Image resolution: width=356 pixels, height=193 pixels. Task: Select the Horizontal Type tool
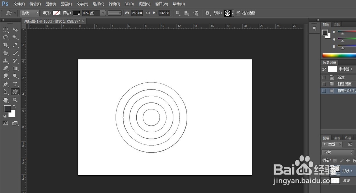pyautogui.click(x=15, y=84)
